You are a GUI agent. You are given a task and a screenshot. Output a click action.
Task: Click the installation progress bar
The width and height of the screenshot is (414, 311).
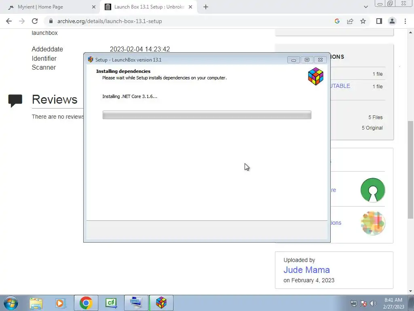[x=207, y=115]
